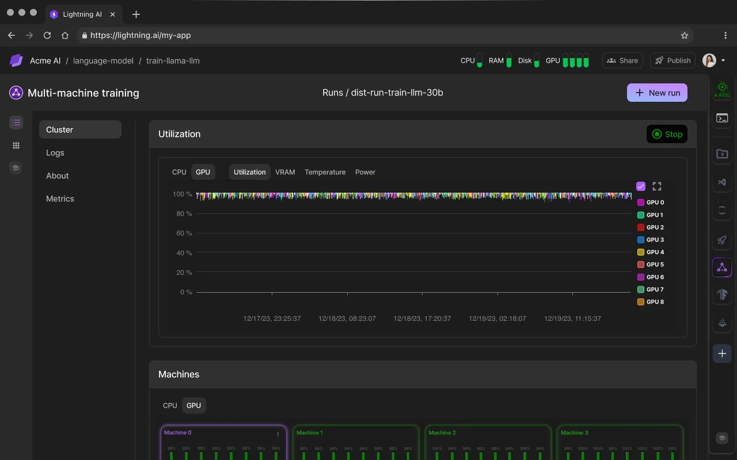Image resolution: width=737 pixels, height=460 pixels.
Task: Check the Disk usage indicator in header
Action: (529, 60)
